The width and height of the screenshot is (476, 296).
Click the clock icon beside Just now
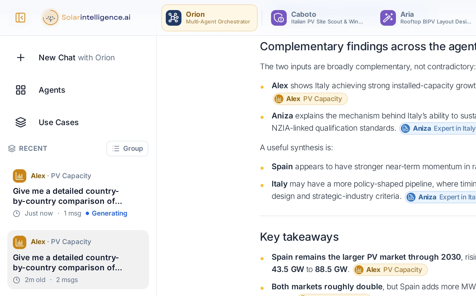(17, 214)
